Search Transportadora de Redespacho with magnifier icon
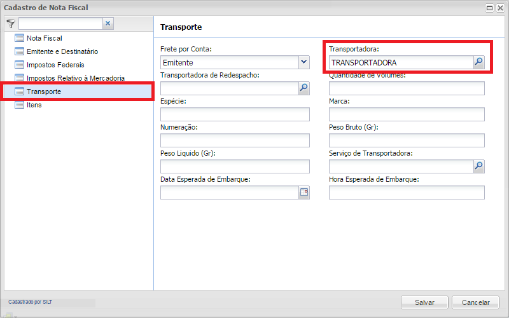Screen dimensions: 516x324 pyautogui.click(x=304, y=88)
